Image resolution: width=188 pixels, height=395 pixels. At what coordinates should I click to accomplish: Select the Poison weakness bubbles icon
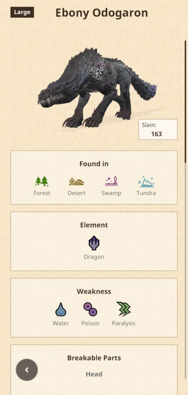point(90,309)
